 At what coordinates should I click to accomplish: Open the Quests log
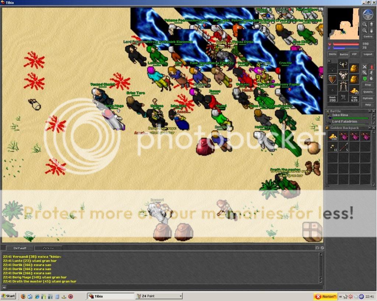pyautogui.click(x=368, y=92)
